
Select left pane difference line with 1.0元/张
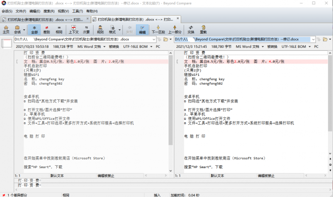pos(95,62)
